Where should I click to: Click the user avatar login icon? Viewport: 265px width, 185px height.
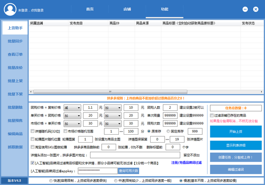click(x=8, y=9)
